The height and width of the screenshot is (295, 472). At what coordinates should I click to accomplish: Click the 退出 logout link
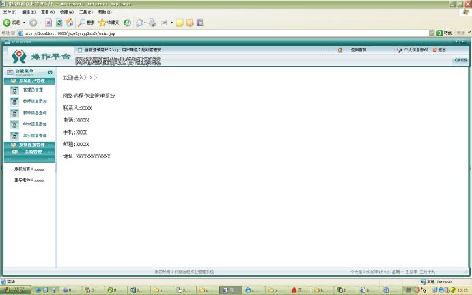tap(442, 50)
